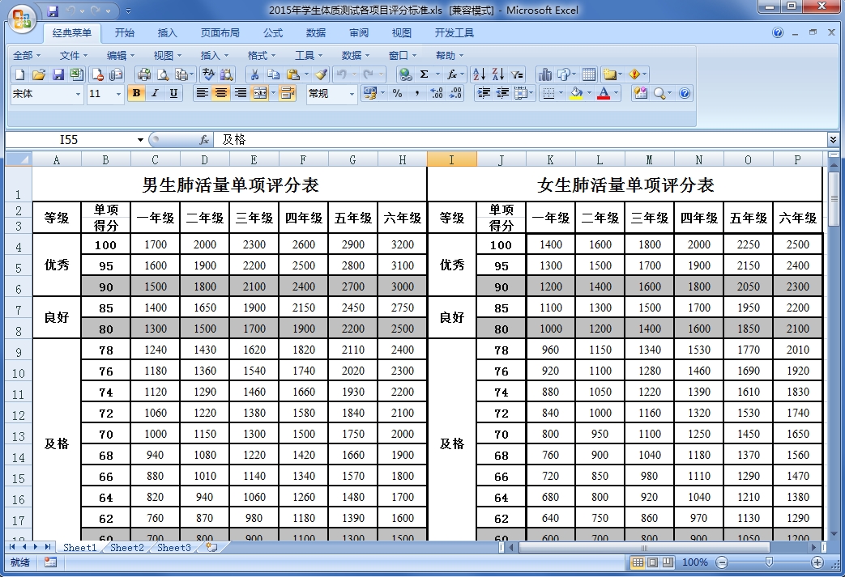Click the Filter funnel icon
Screen dimensions: 845x577
pyautogui.click(x=517, y=74)
